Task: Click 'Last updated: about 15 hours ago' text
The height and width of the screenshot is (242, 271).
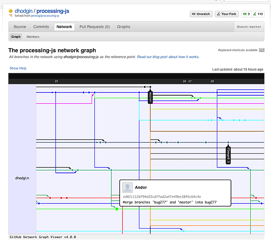Action: 238,69
